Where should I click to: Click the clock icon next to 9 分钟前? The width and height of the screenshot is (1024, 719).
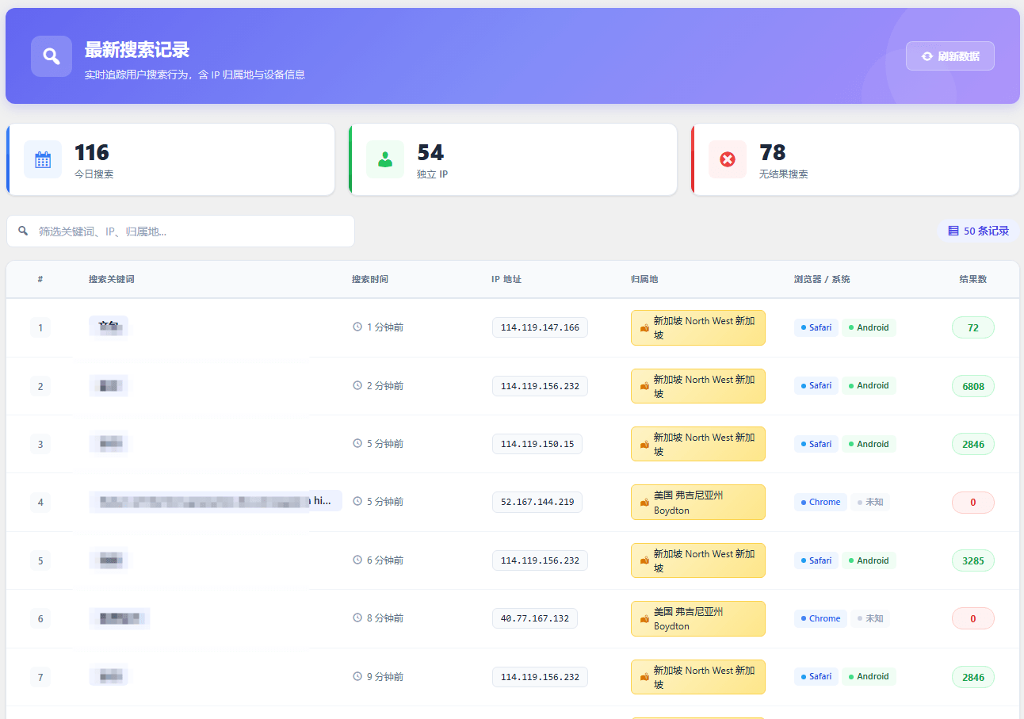(357, 676)
